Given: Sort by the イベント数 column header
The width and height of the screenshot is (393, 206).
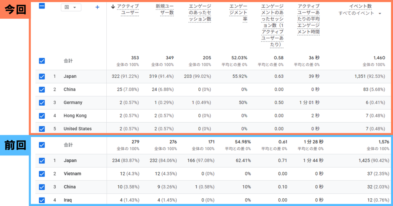Looking at the screenshot, I should 361,6.
